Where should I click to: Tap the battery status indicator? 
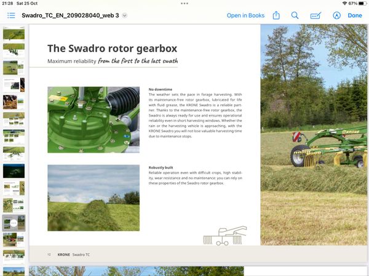[363, 3]
